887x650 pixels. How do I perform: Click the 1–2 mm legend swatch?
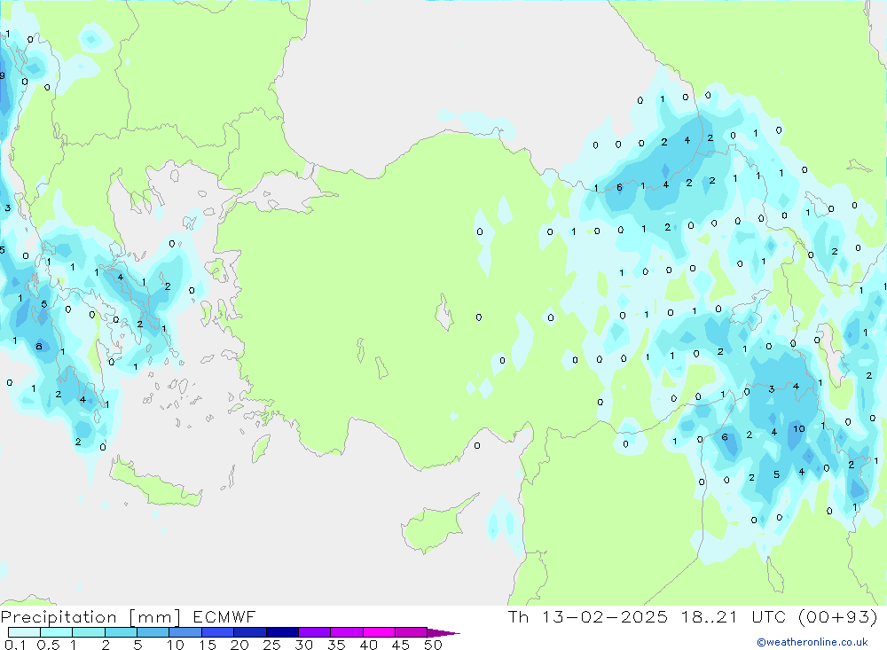[x=89, y=632]
